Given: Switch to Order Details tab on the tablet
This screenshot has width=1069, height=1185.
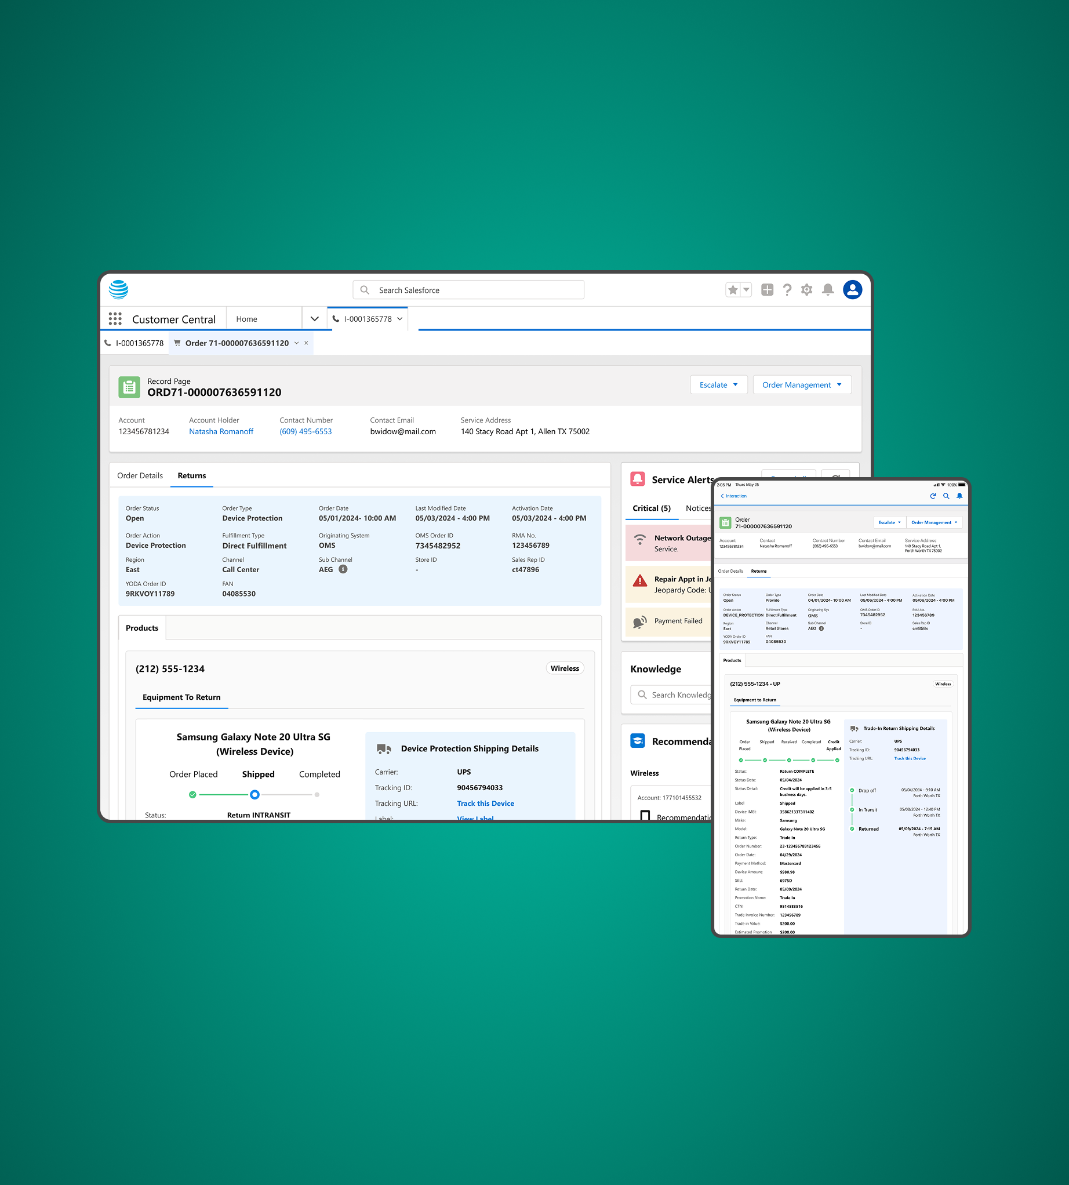Looking at the screenshot, I should 730,571.
